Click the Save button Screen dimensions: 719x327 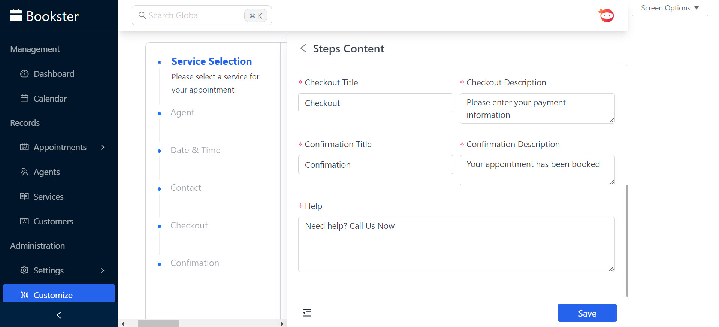point(587,313)
